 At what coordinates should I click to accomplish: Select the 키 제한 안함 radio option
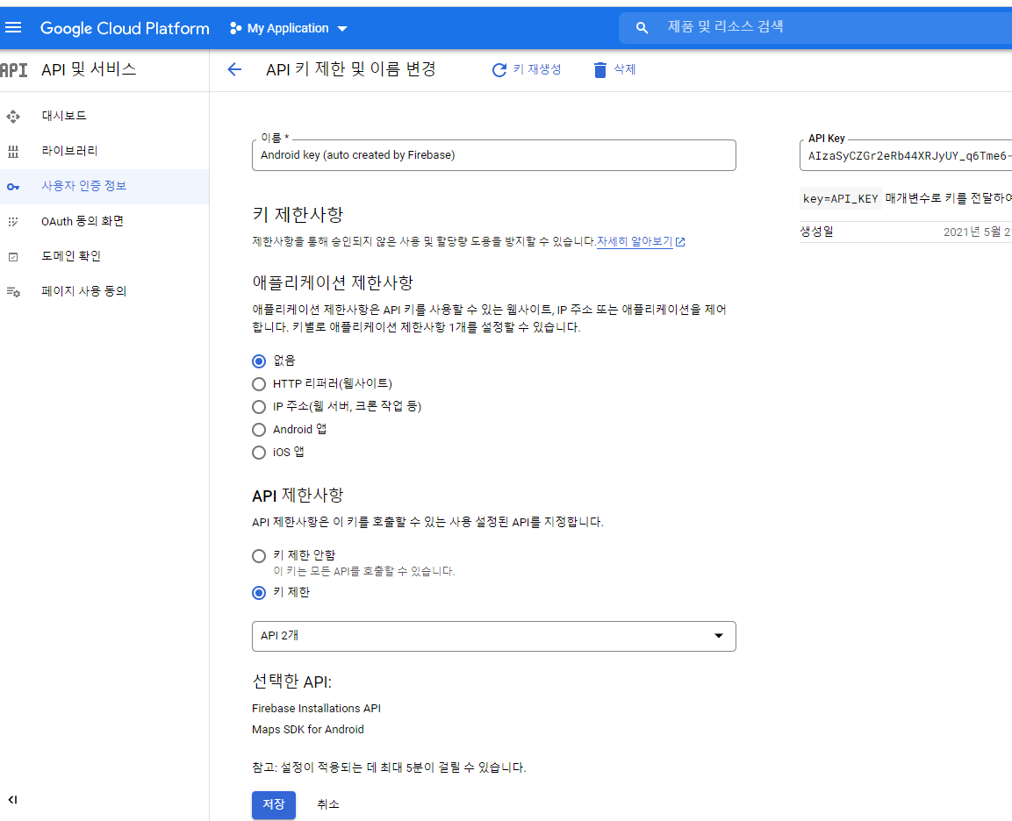pyautogui.click(x=259, y=556)
